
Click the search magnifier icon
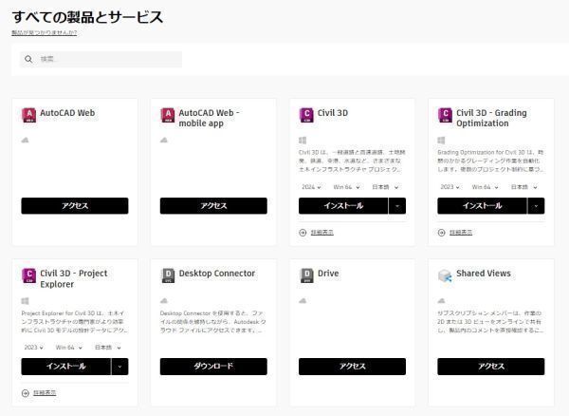28,59
